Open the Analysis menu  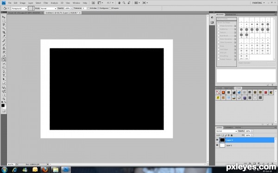point(54,3)
